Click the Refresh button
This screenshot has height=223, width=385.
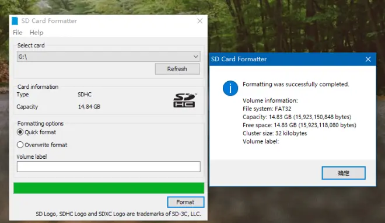177,69
